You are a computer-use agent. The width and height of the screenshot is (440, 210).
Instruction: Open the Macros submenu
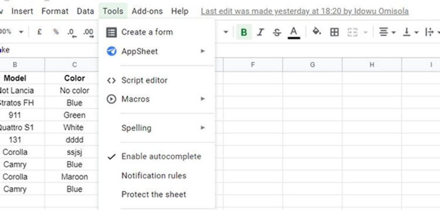click(x=157, y=99)
